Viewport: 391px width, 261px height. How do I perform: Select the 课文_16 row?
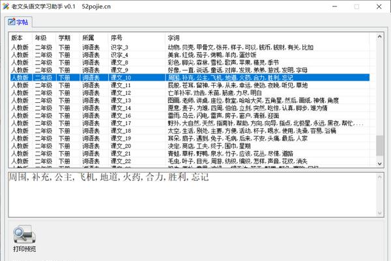pyautogui.click(x=190, y=116)
